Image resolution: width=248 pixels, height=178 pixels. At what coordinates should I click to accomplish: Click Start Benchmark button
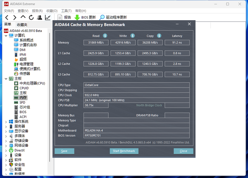click(x=124, y=151)
